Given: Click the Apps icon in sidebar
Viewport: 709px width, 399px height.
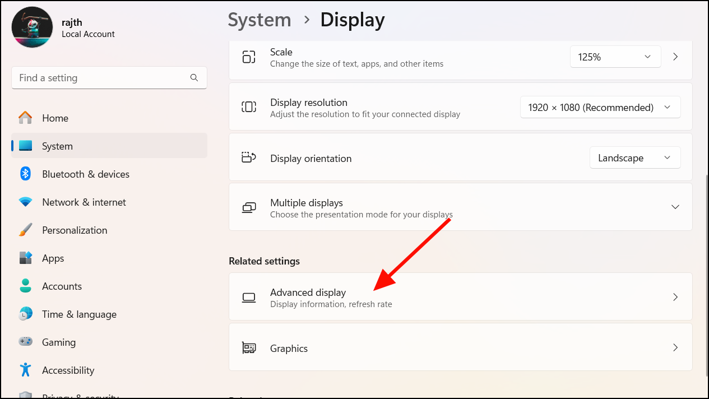Looking at the screenshot, I should click(x=25, y=258).
